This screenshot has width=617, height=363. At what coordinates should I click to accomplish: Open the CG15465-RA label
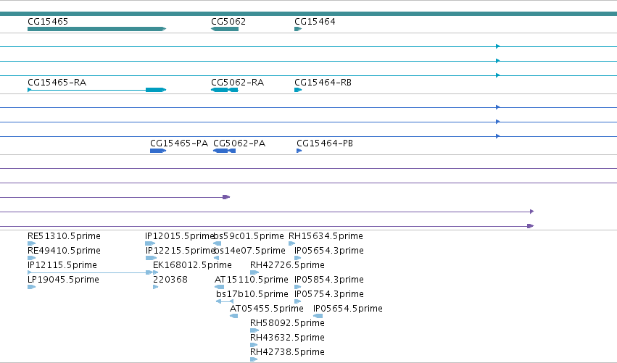pyautogui.click(x=57, y=82)
